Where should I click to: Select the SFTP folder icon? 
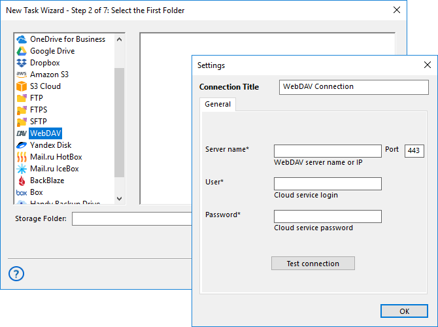22,122
